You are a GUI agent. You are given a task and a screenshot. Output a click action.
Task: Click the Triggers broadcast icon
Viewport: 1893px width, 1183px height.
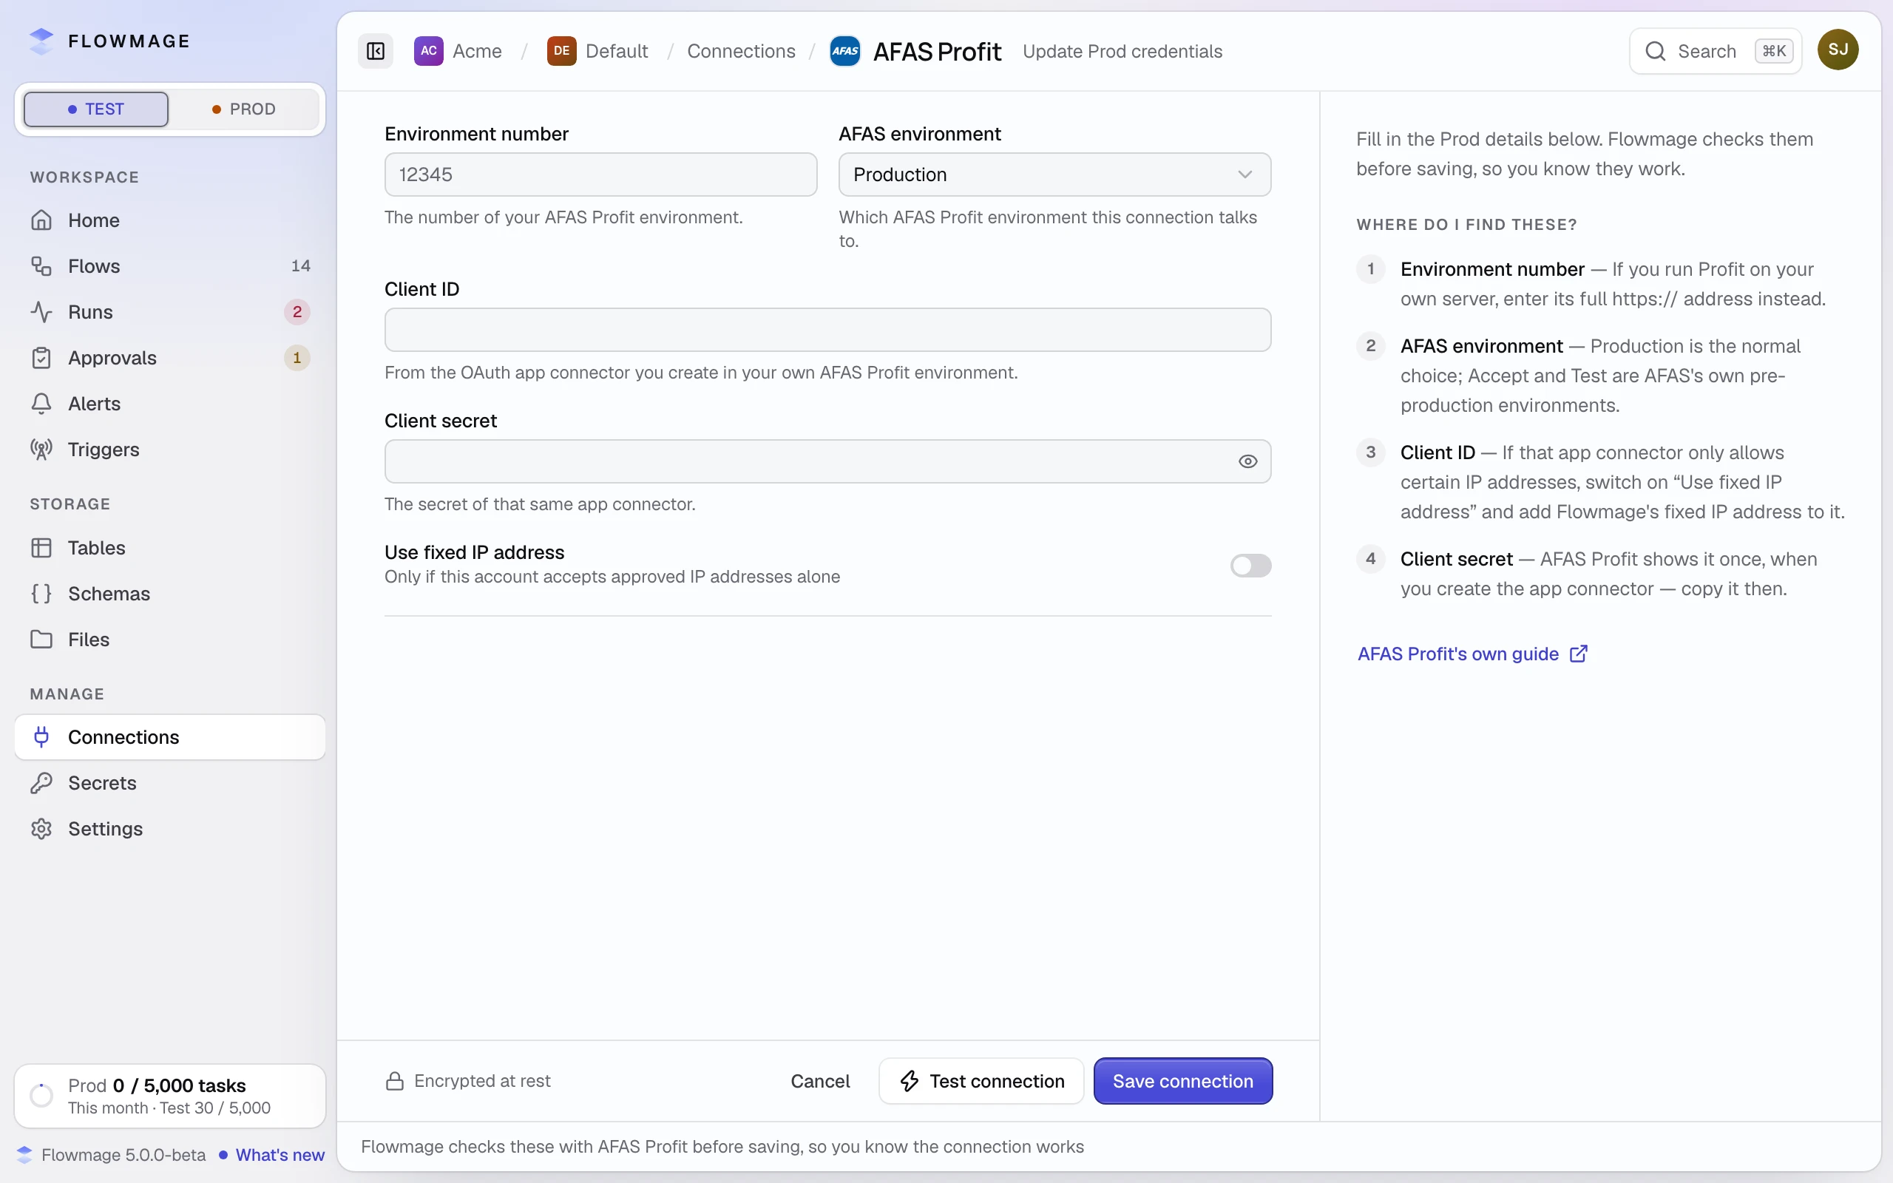coord(41,449)
